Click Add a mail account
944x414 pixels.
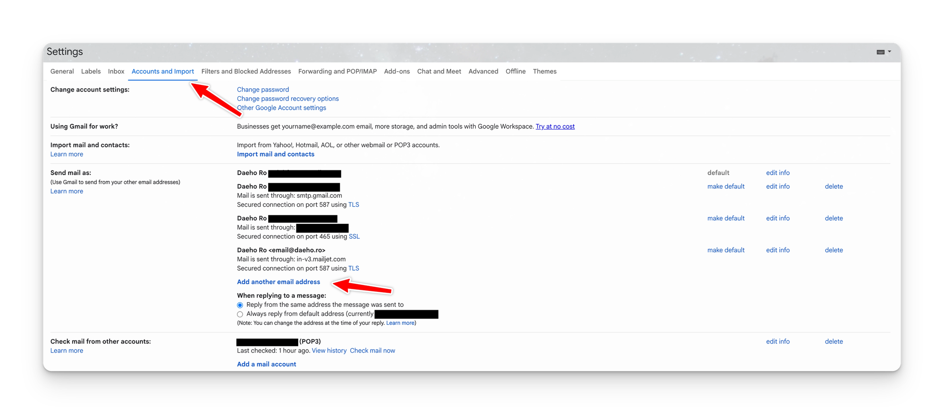266,364
